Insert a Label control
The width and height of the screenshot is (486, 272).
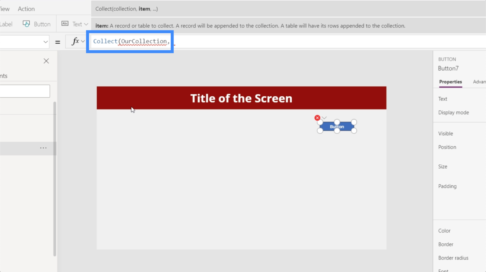pyautogui.click(x=6, y=24)
